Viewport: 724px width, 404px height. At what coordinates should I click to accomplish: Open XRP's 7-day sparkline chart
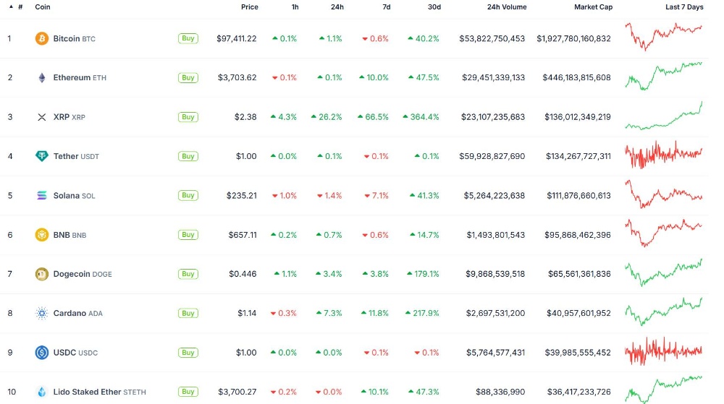pyautogui.click(x=663, y=115)
